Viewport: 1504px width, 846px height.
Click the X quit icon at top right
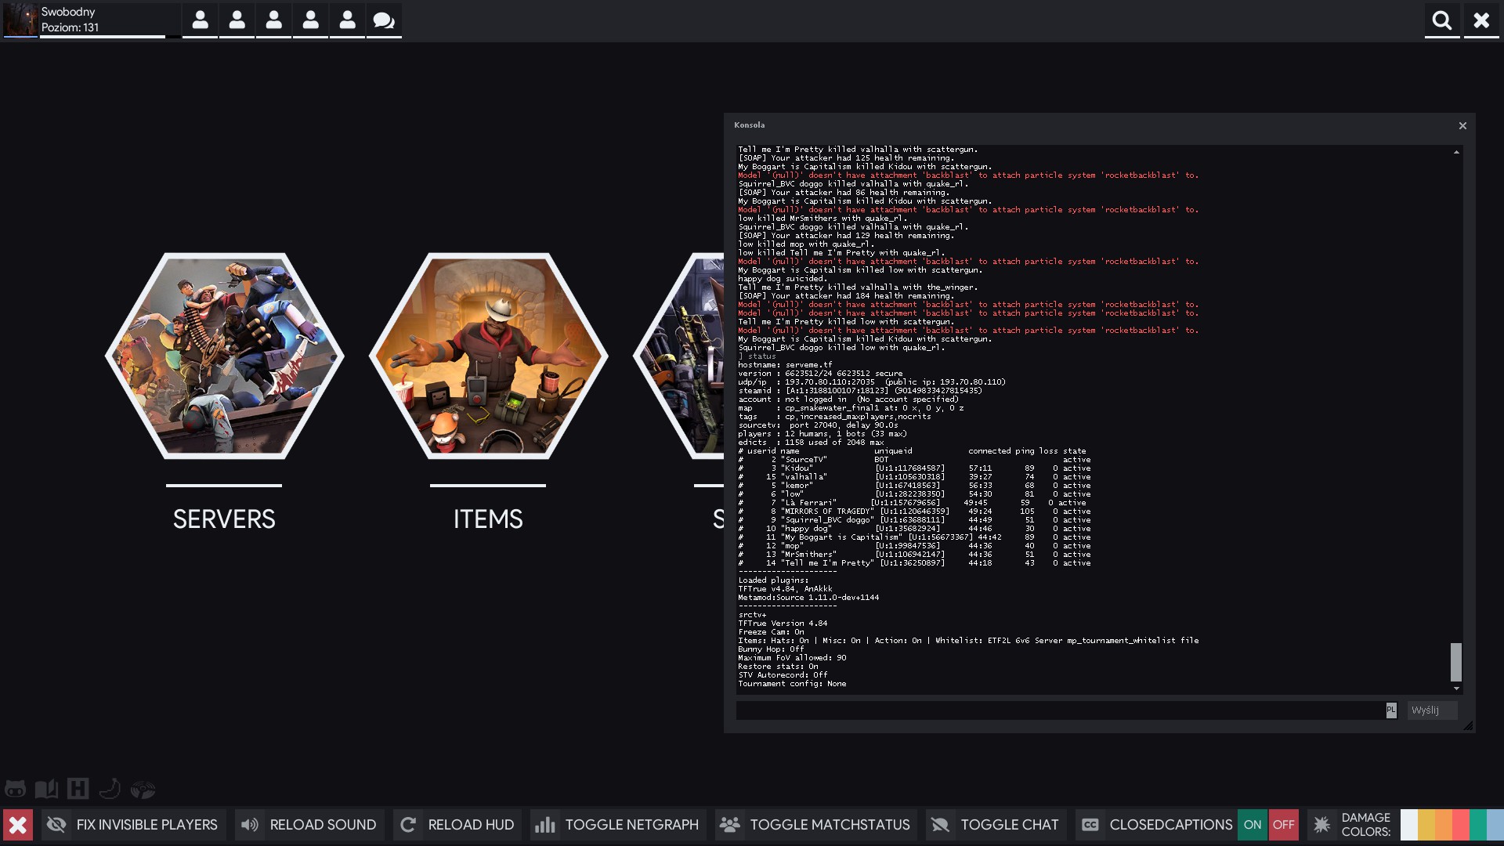click(x=1481, y=20)
